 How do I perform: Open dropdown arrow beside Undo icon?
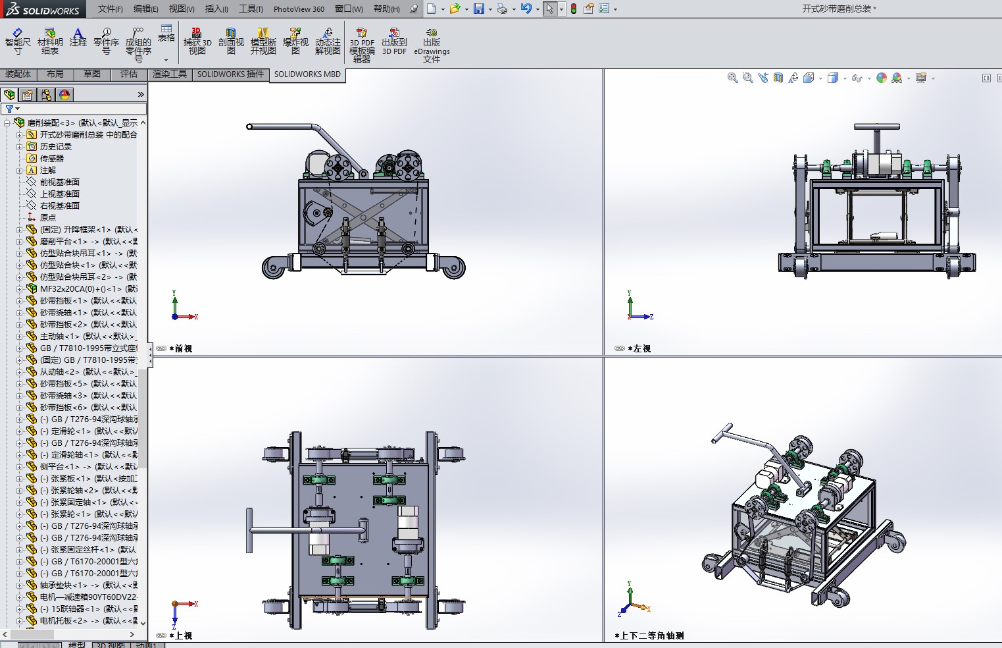coord(537,9)
